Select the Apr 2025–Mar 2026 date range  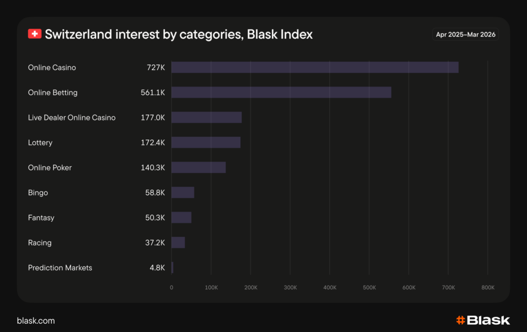point(466,34)
